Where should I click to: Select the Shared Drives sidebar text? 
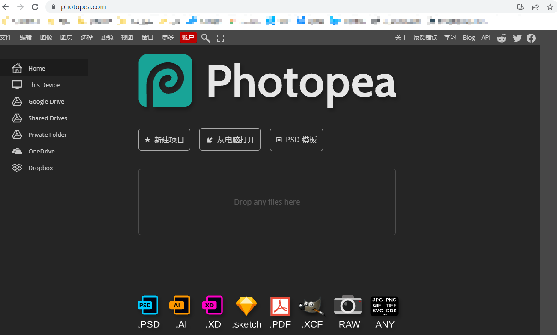pos(48,118)
